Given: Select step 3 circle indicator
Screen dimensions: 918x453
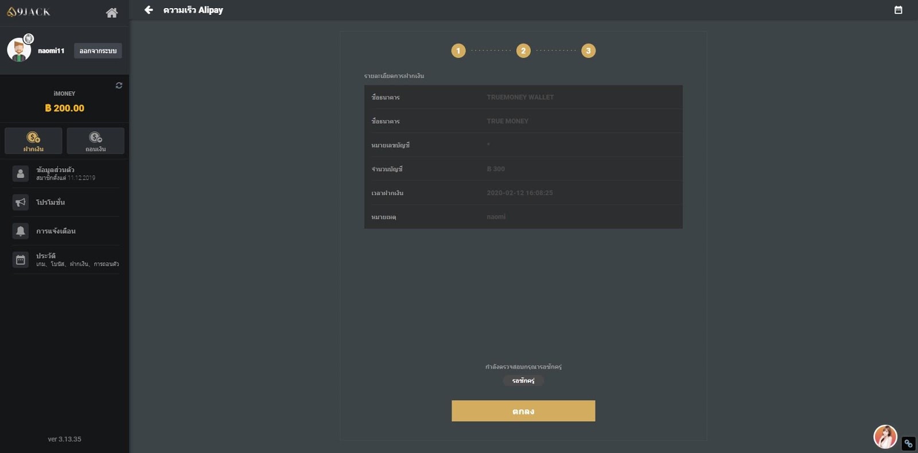Looking at the screenshot, I should coord(588,51).
